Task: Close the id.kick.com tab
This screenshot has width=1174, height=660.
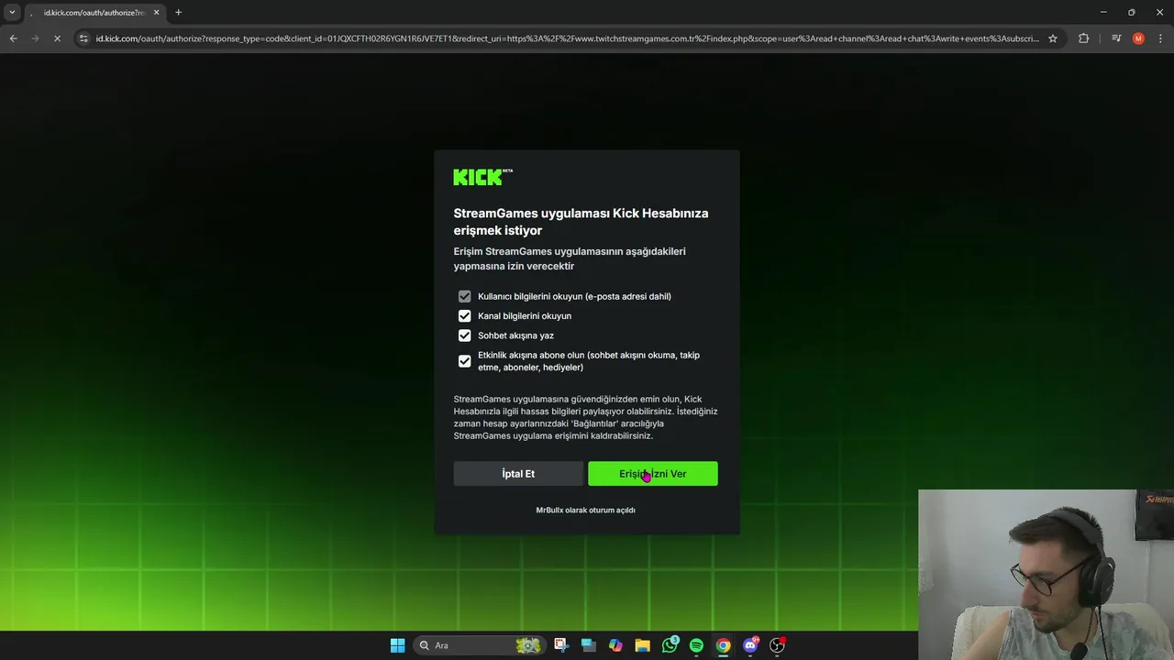Action: point(156,13)
